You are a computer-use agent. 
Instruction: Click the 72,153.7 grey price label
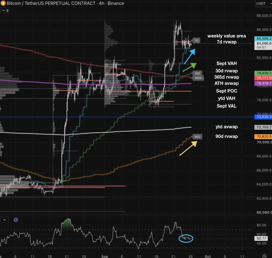[263, 127]
